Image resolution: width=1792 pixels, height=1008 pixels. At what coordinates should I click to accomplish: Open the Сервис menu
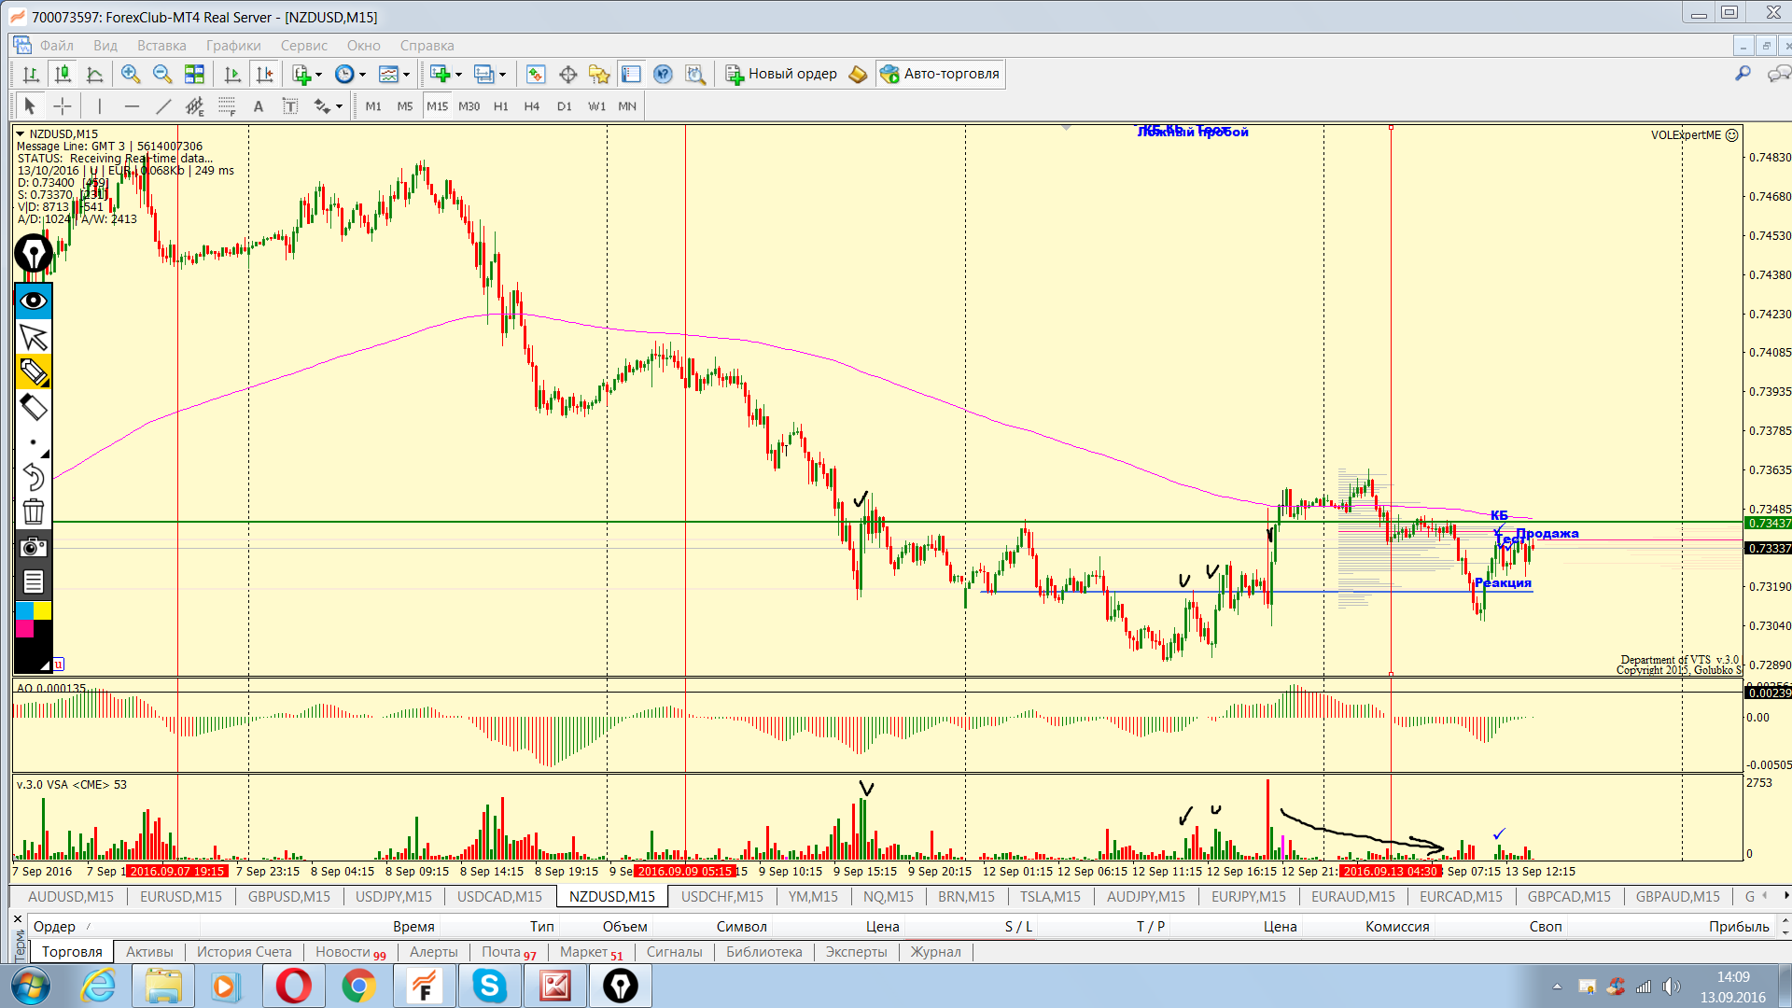coord(303,45)
